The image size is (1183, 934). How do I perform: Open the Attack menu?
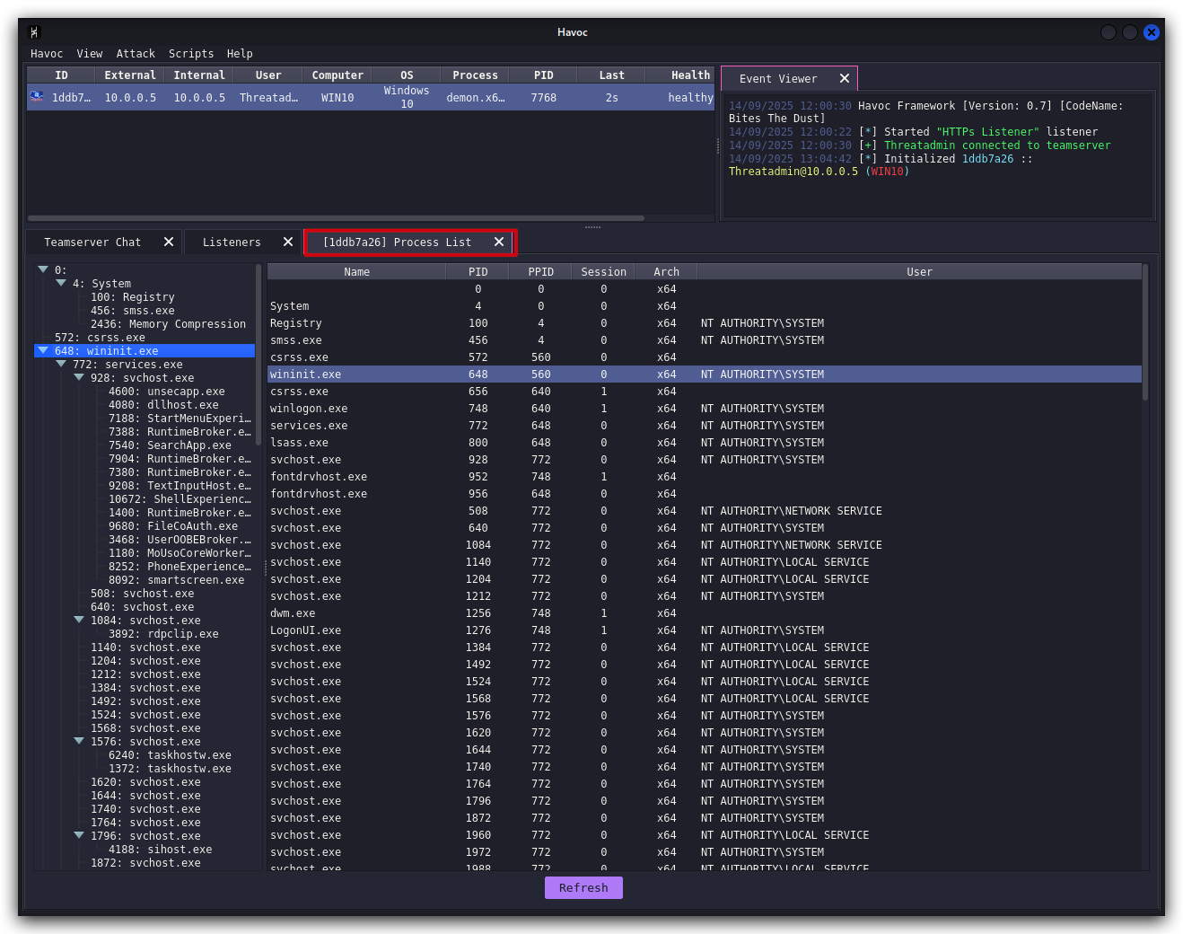coord(136,54)
